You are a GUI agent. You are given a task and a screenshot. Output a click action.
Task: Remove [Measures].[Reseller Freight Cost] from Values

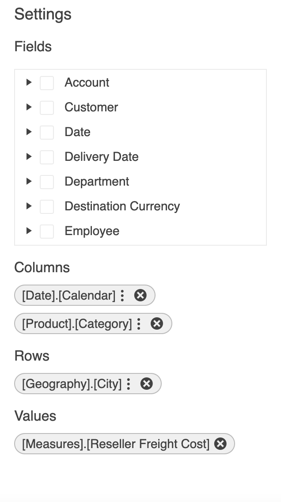coord(220,444)
